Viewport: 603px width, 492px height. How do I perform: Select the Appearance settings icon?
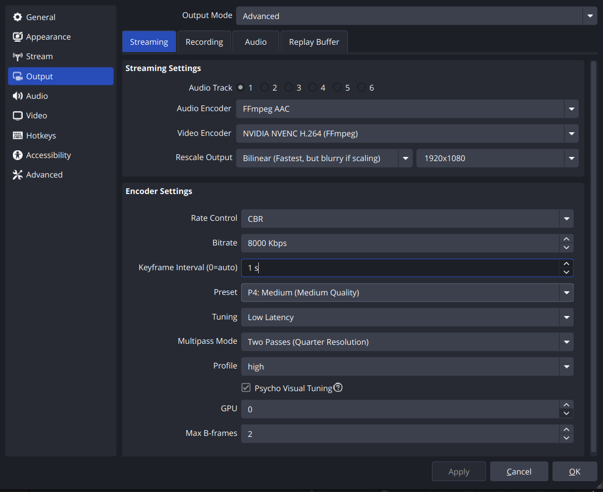click(18, 37)
